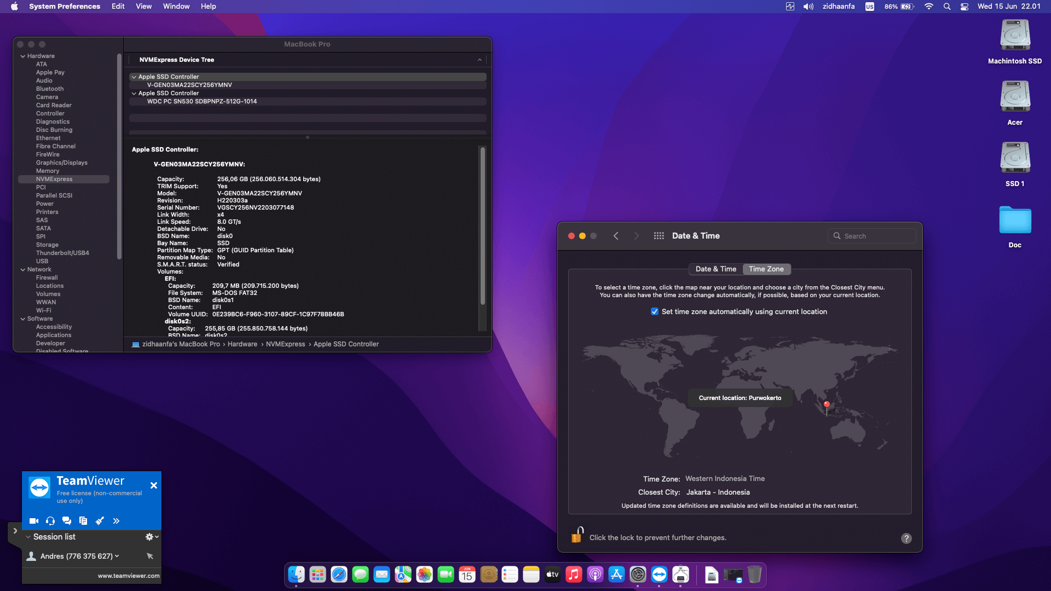Click the www.teamviewer.com link
Image resolution: width=1051 pixels, height=591 pixels.
(x=128, y=576)
